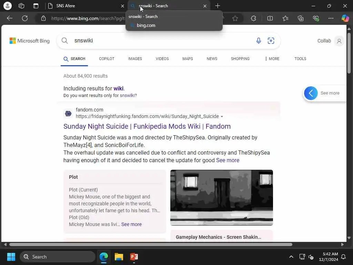Image resolution: width=353 pixels, height=265 pixels.
Task: Open PowerPoint from taskbar
Action: tap(134, 257)
